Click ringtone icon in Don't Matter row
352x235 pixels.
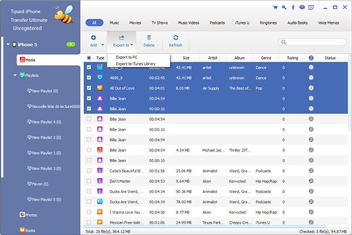[x=311, y=181]
